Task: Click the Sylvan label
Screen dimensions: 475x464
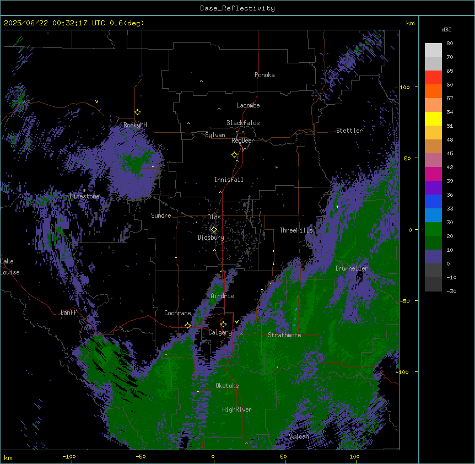Action: [x=215, y=135]
